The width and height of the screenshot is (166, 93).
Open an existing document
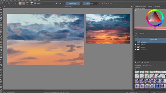[5, 3]
